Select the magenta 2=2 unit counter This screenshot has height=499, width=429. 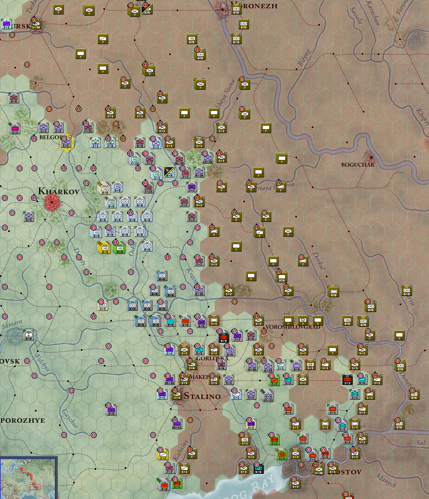[x=15, y=129]
